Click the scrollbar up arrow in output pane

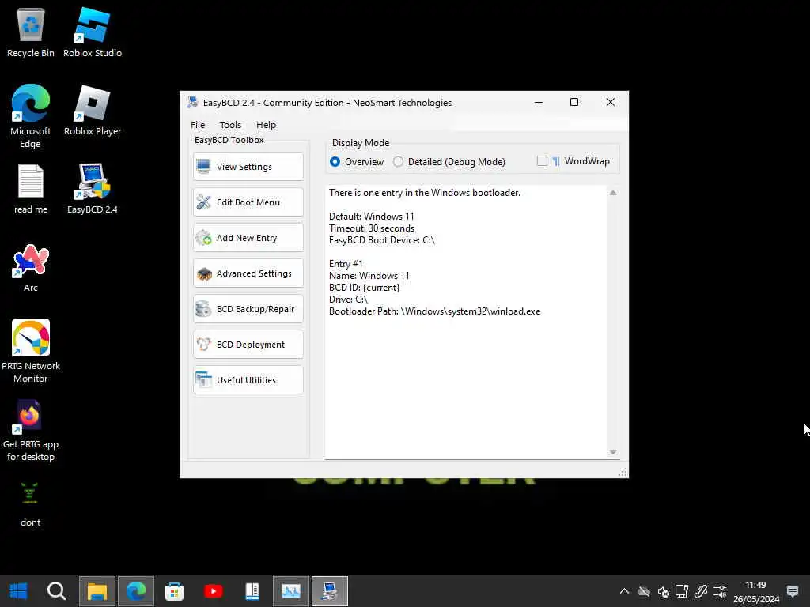pyautogui.click(x=613, y=193)
